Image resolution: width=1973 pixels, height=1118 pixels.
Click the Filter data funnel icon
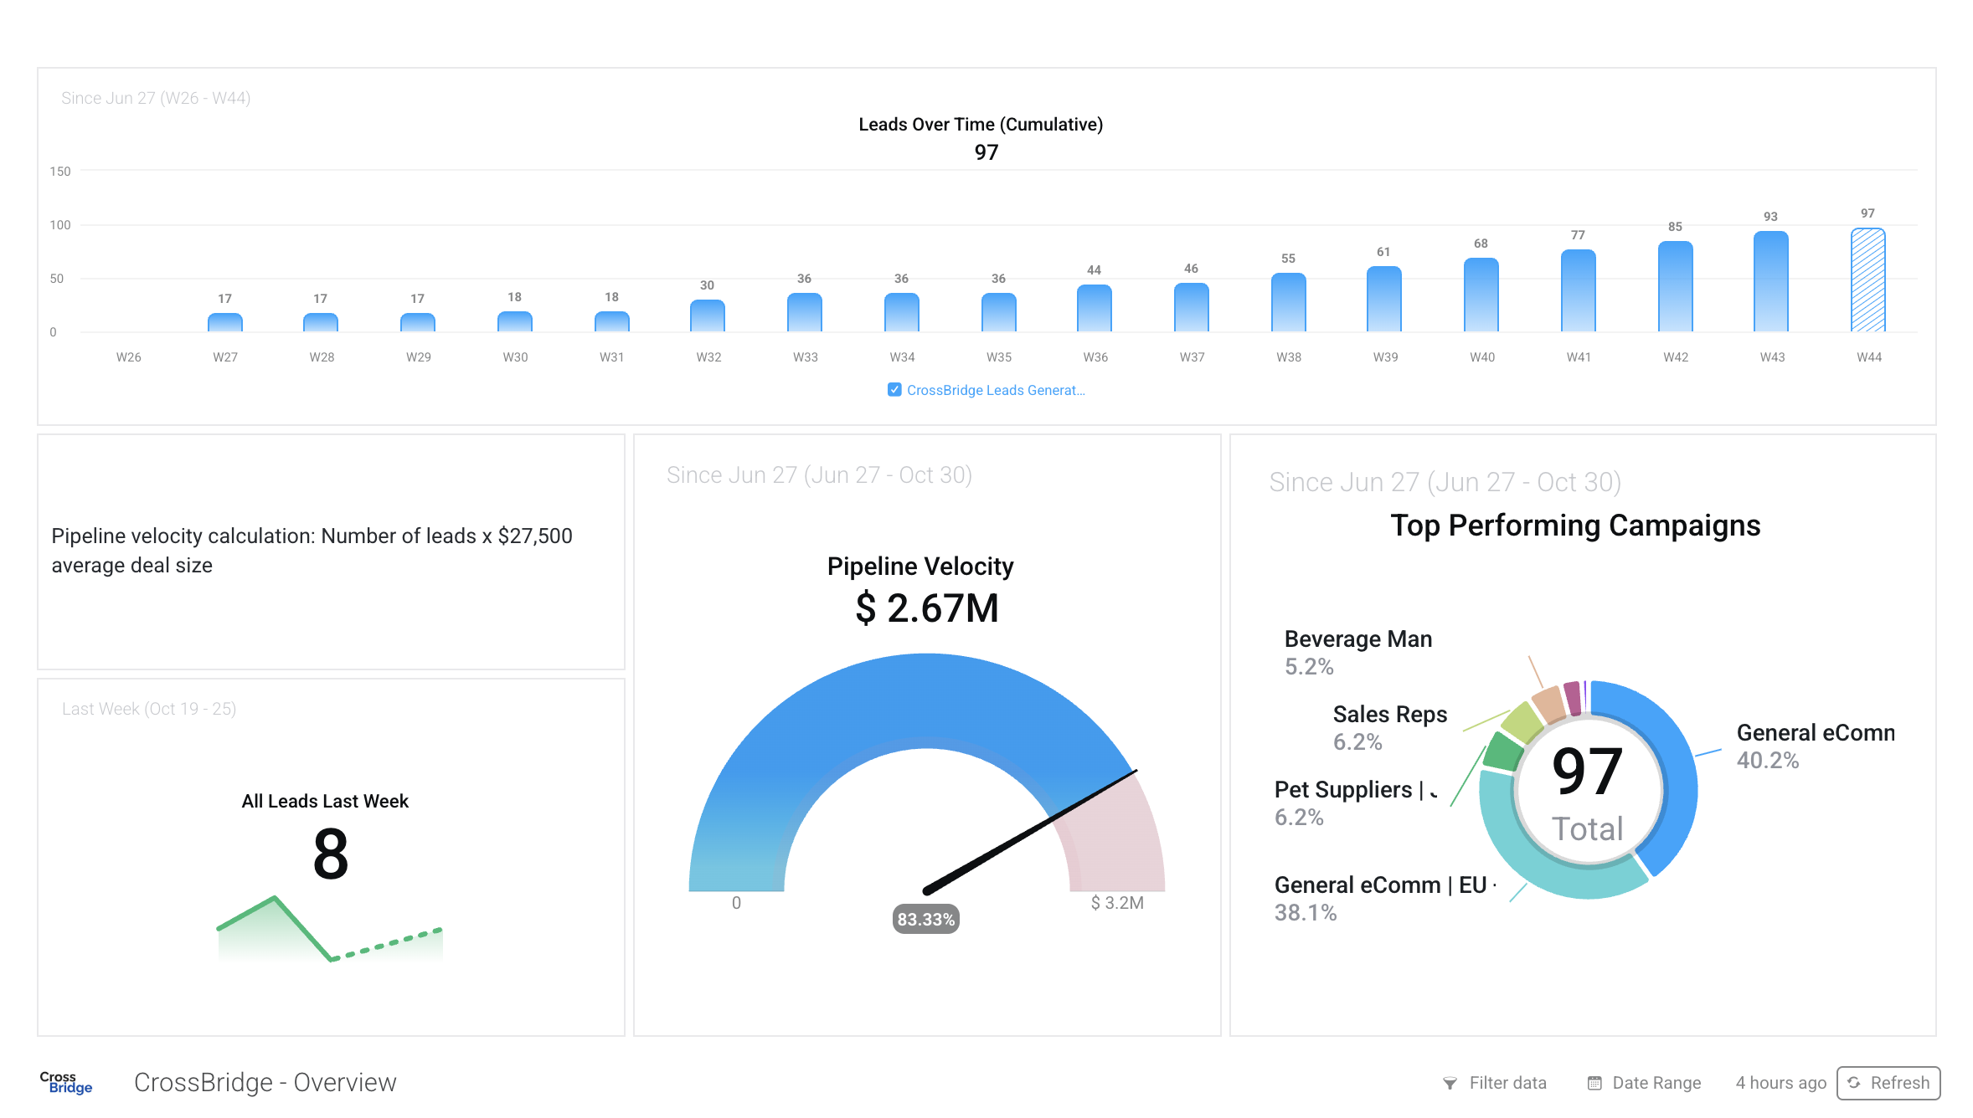pyautogui.click(x=1450, y=1083)
